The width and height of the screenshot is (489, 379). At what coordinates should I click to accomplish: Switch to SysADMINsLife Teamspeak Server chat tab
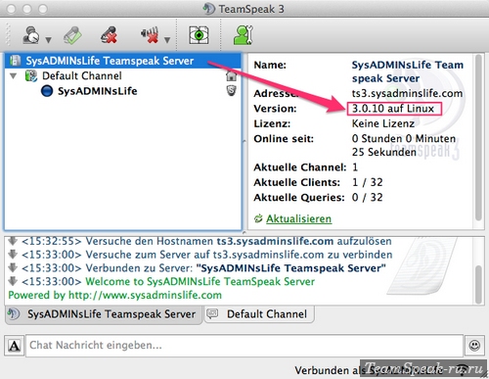coord(104,314)
